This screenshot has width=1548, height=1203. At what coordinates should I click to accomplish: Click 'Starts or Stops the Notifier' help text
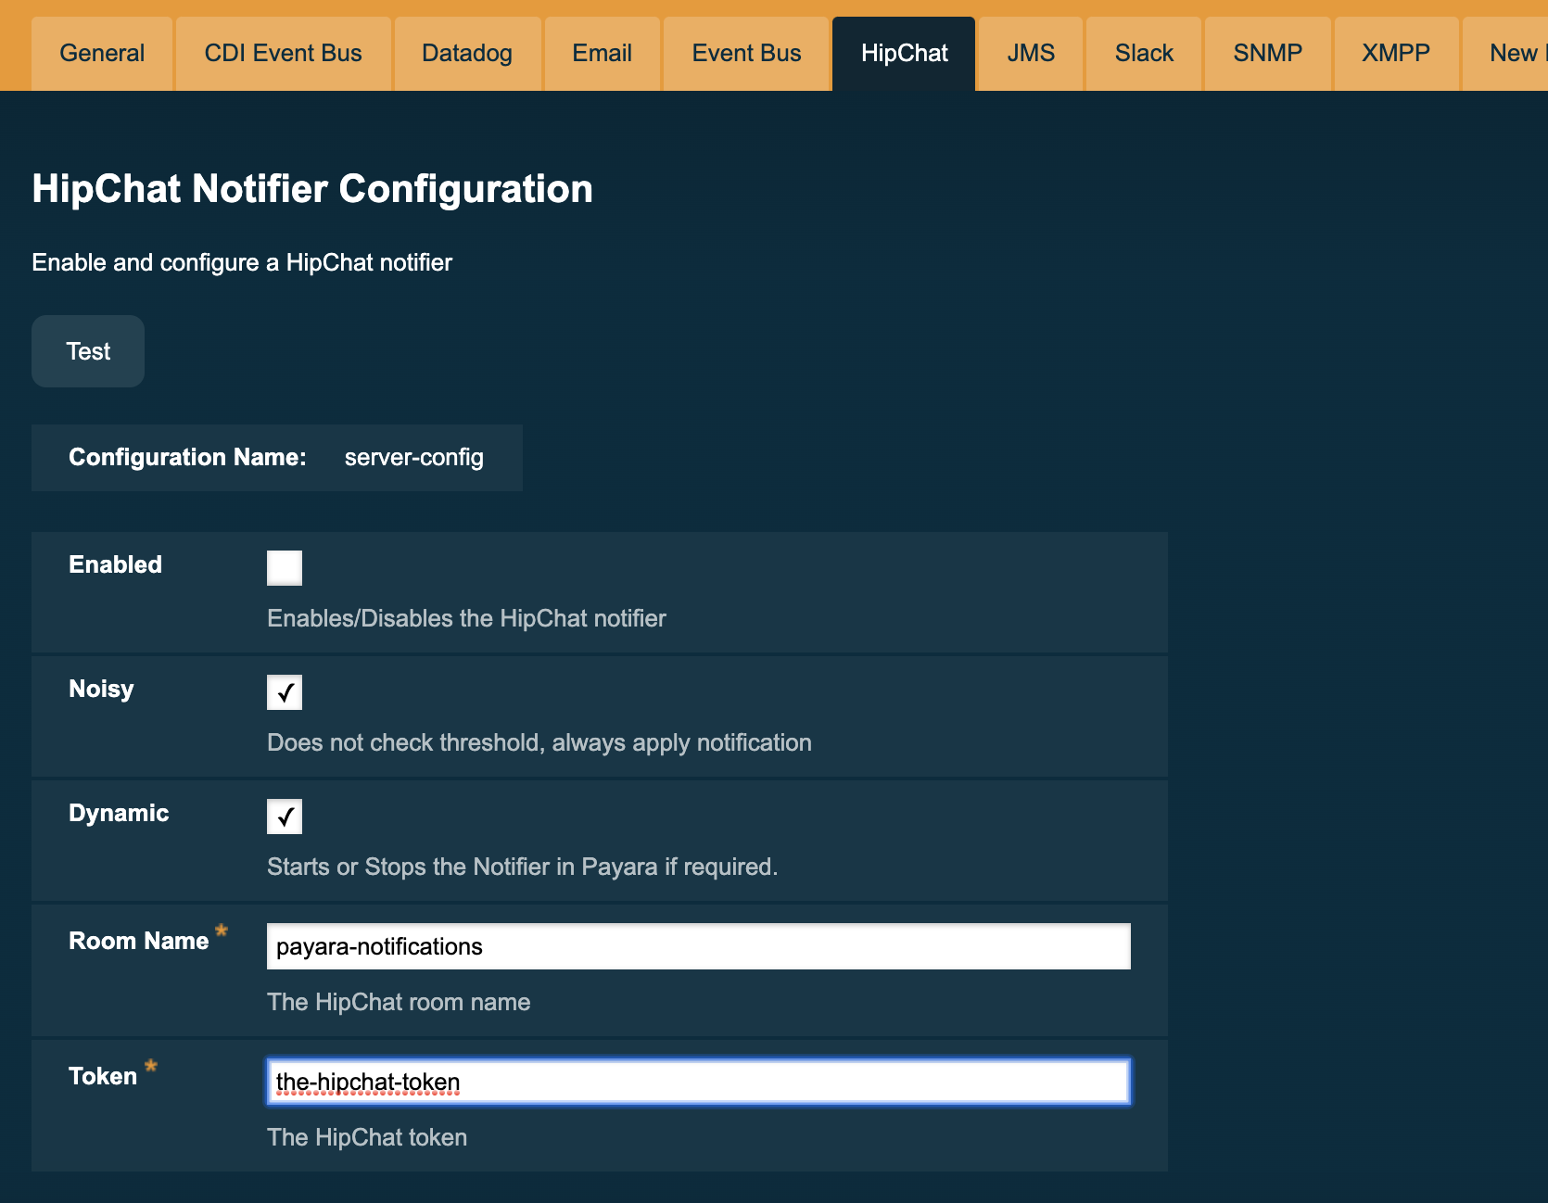(x=522, y=867)
